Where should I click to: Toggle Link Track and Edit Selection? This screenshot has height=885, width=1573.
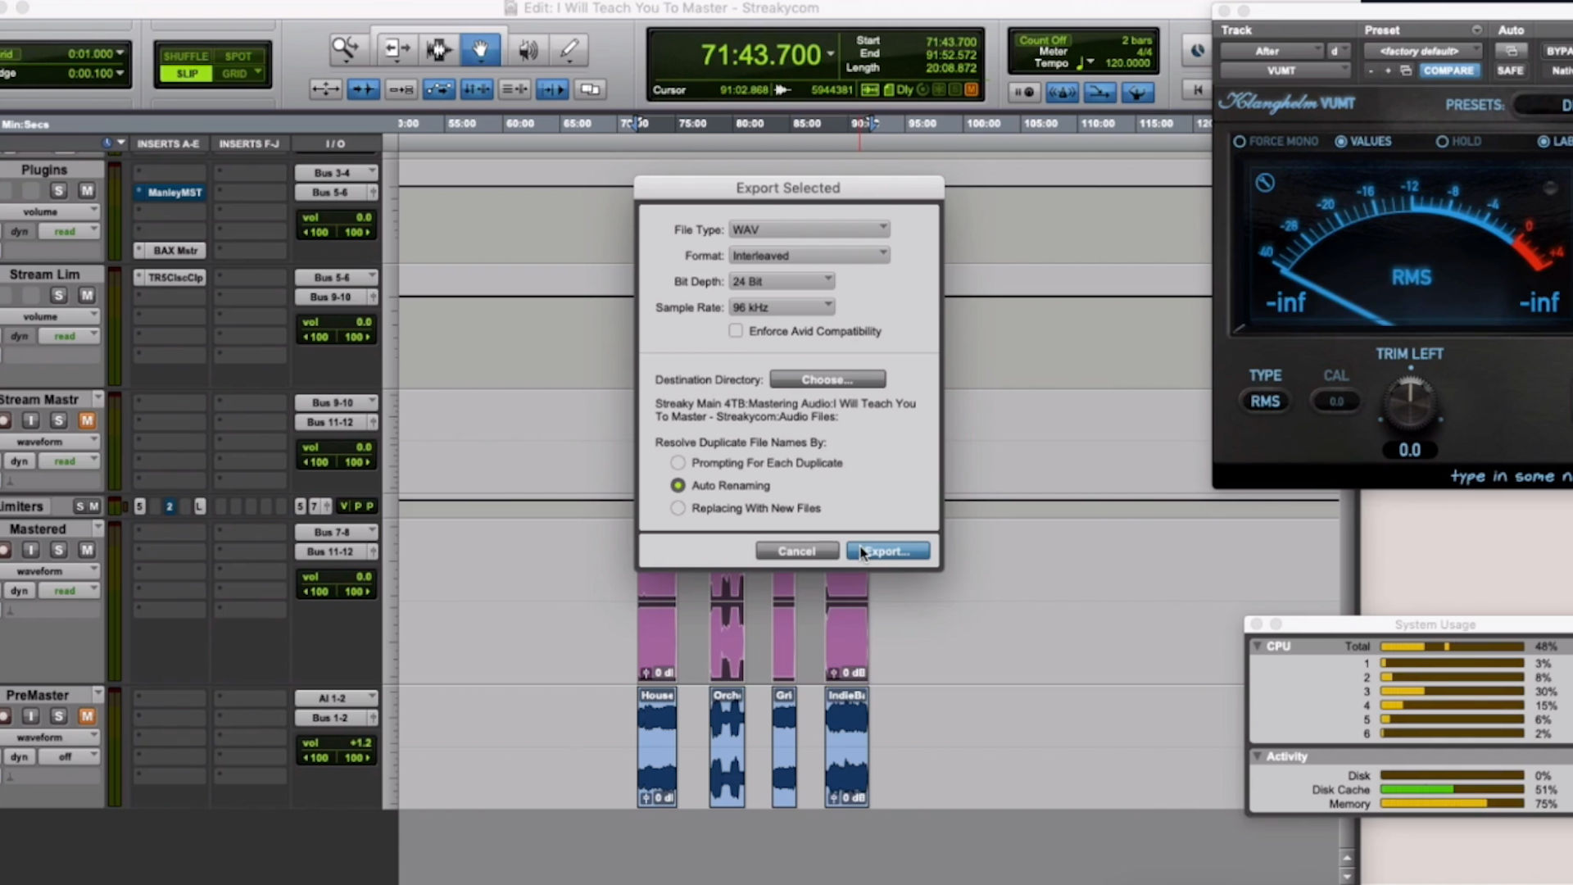(x=515, y=89)
